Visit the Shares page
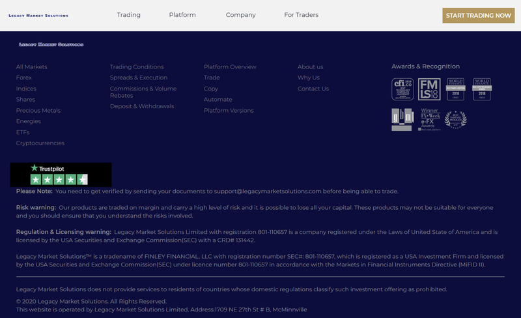 pyautogui.click(x=25, y=100)
